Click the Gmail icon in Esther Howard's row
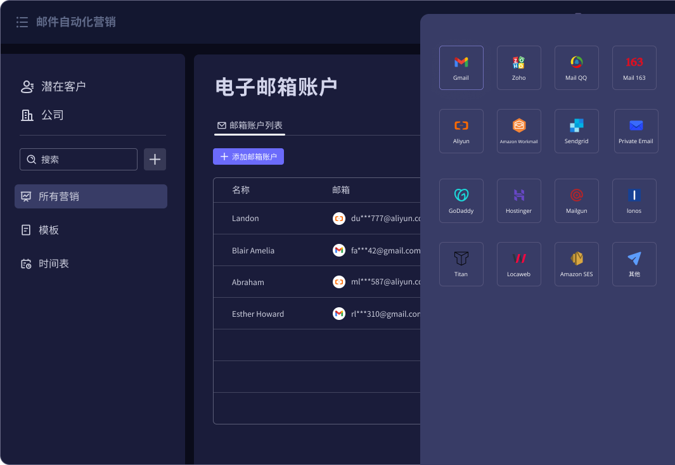675x465 pixels. (339, 314)
